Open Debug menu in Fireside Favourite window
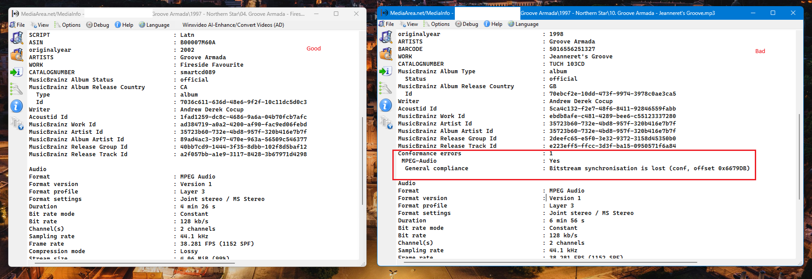The width and height of the screenshot is (812, 279). (x=98, y=25)
